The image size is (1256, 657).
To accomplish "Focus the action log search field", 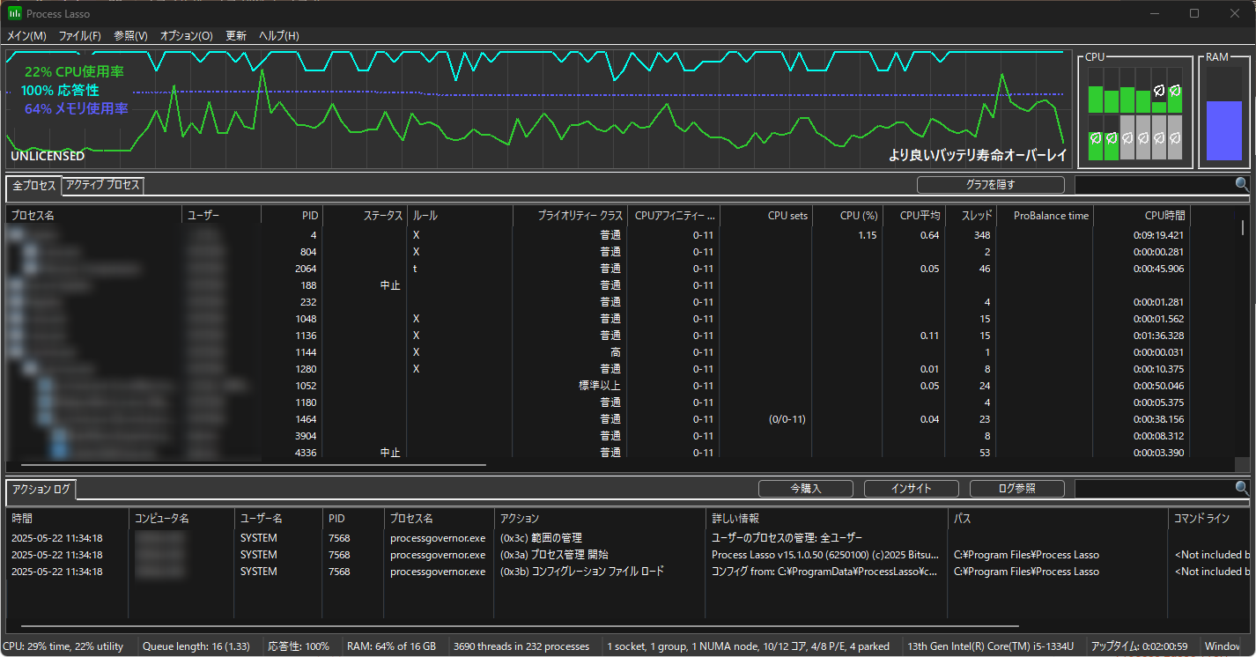I will pyautogui.click(x=1154, y=488).
